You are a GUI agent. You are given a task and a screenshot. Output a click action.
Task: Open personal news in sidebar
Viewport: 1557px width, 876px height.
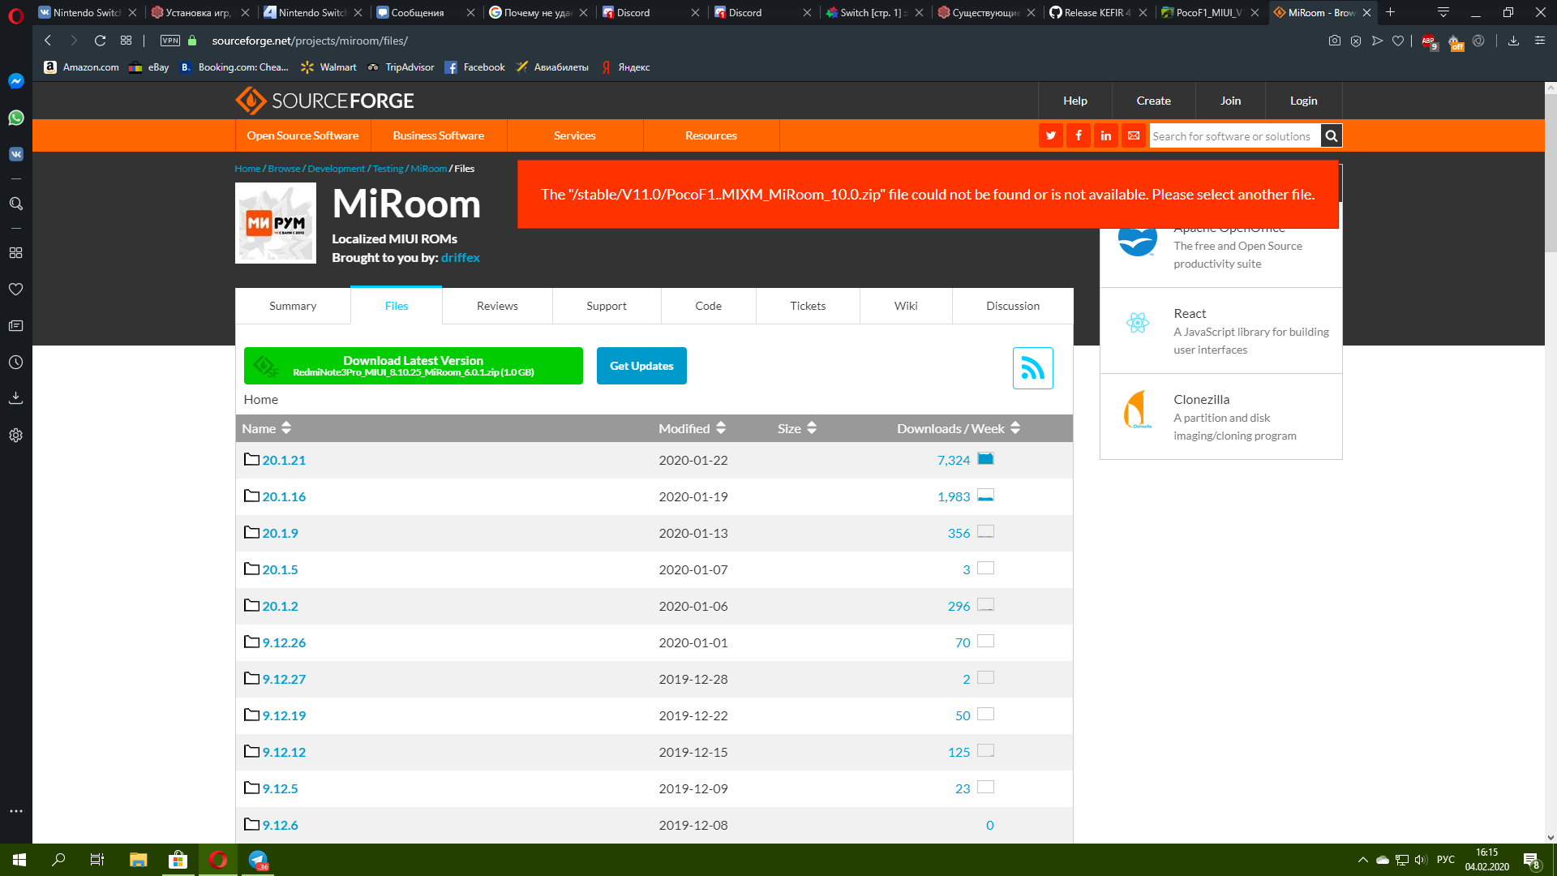coord(15,326)
